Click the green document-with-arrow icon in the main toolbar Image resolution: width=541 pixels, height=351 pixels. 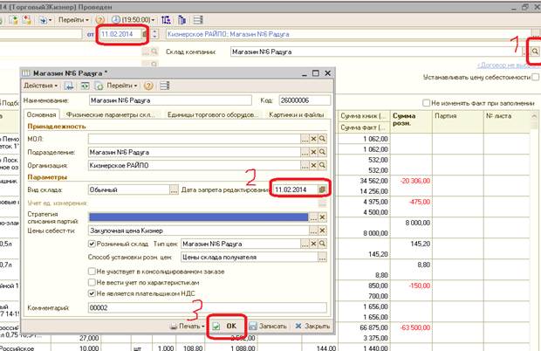(13, 20)
